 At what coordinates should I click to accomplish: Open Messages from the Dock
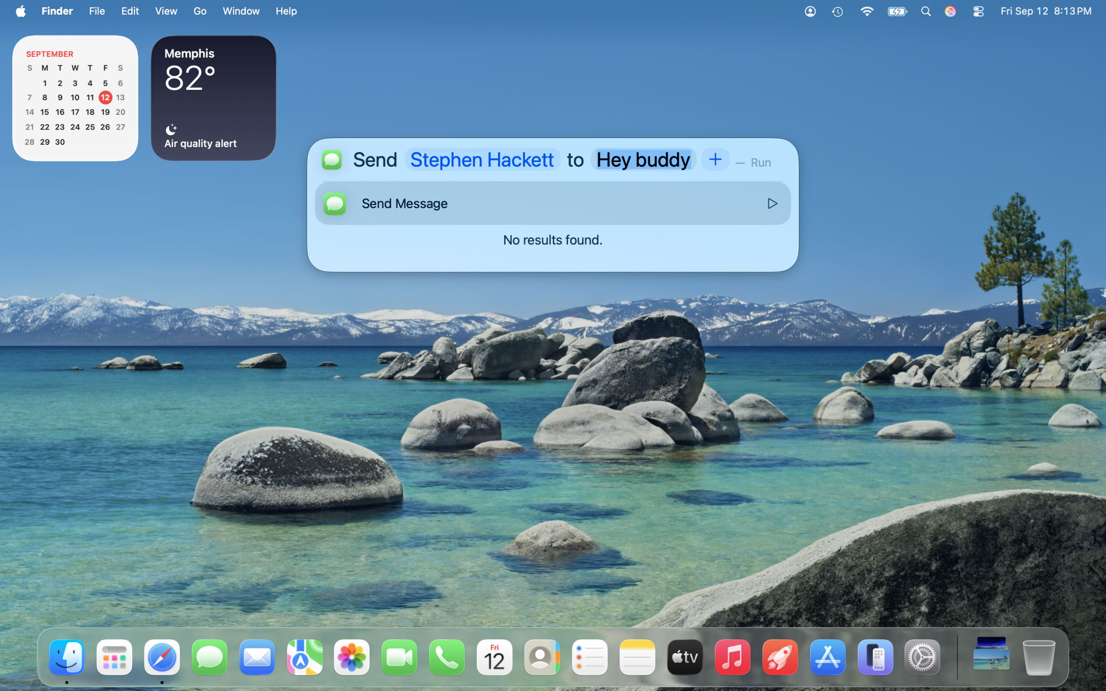(x=209, y=657)
